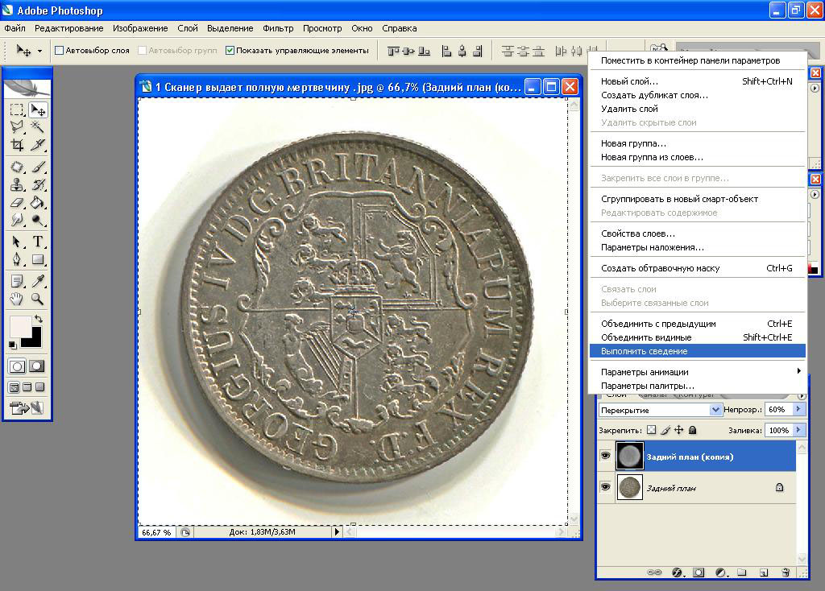Select the Paint Bucket tool

pos(38,202)
